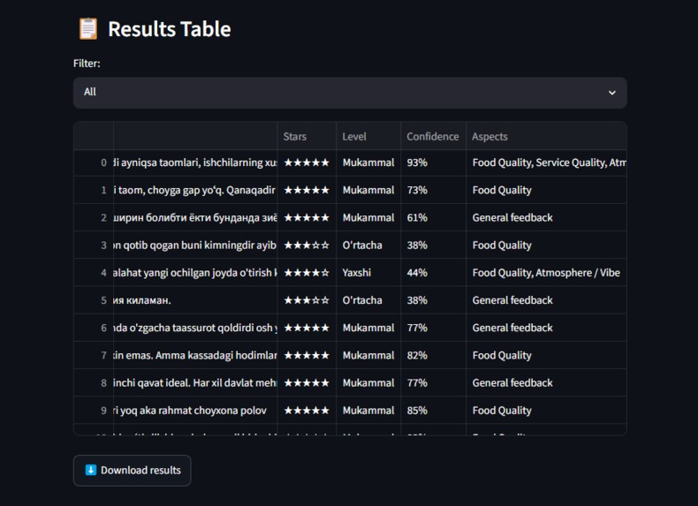Click 'Food Quality' aspect in row 9

[546, 411]
